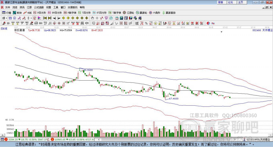Click the 主页 homepage button
This screenshot has width=273, height=147.
click(x=242, y=2)
